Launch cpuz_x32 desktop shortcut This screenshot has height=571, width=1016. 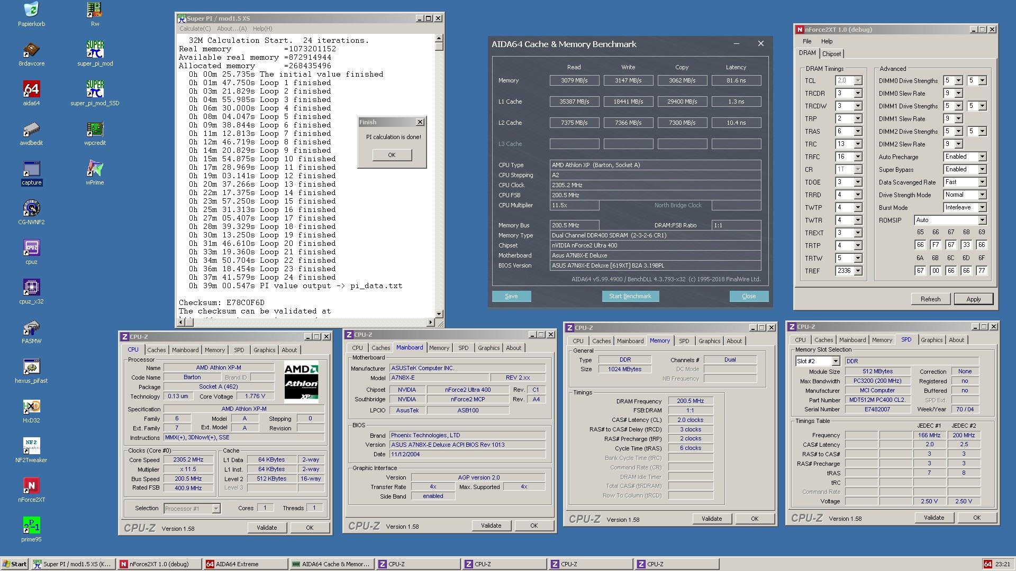tap(31, 292)
